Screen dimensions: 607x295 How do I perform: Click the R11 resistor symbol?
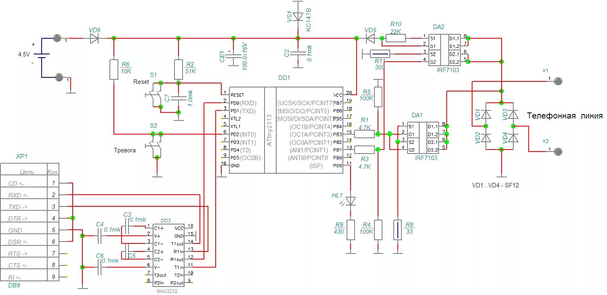380,54
